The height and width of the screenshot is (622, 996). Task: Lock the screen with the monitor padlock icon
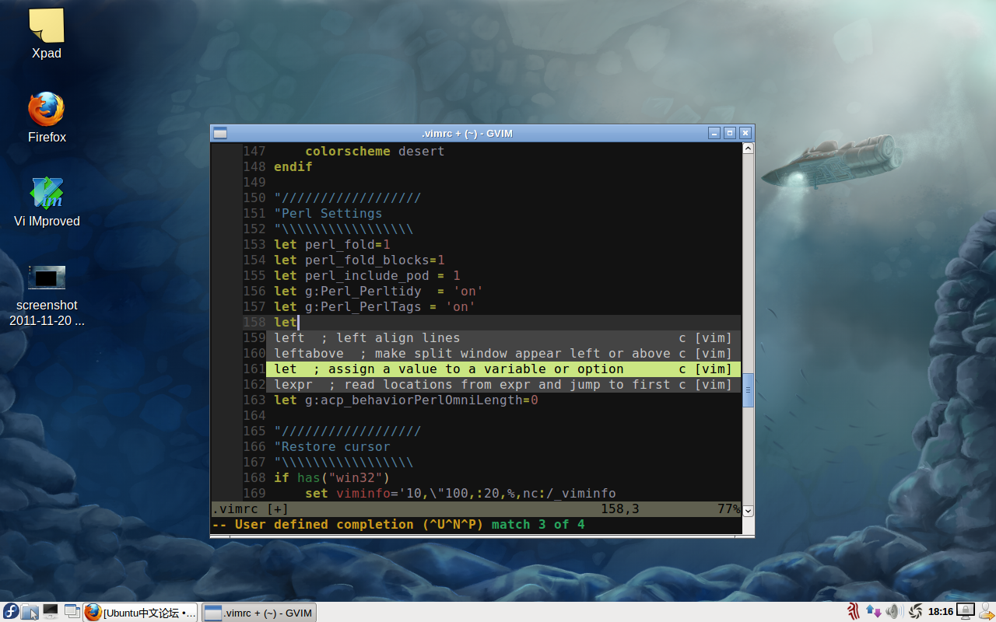(966, 612)
